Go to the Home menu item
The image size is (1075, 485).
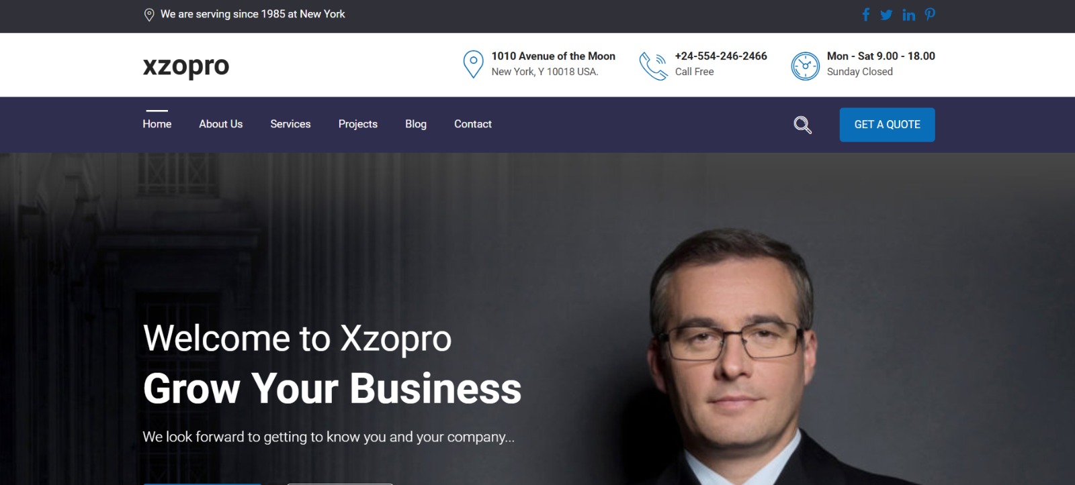click(157, 124)
